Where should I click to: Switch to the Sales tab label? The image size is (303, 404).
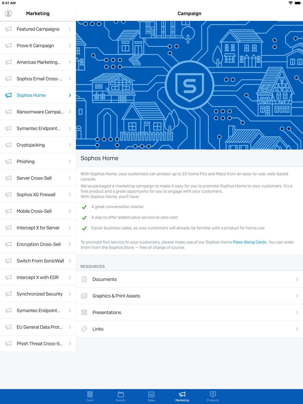coord(151,400)
